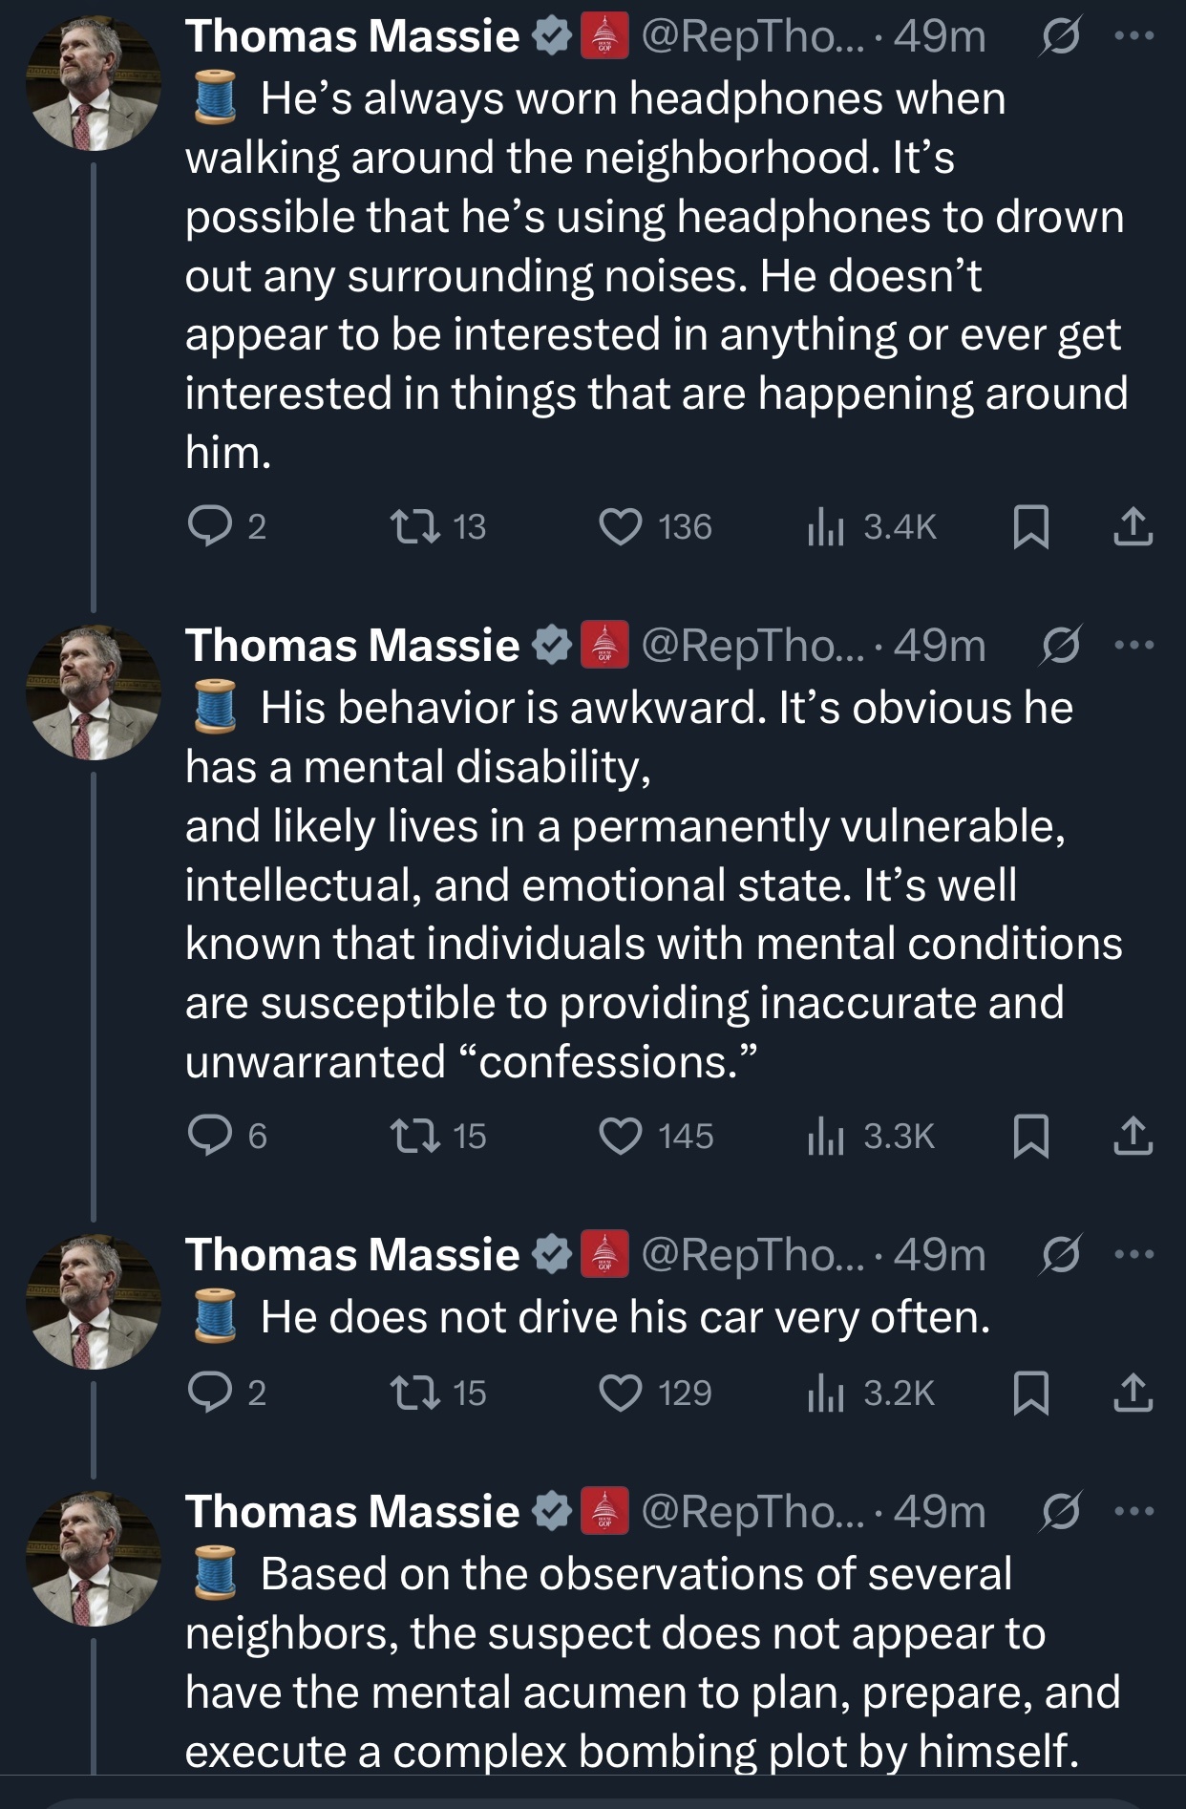Reply to the headphones tweet
1186x1809 pixels.
(205, 526)
